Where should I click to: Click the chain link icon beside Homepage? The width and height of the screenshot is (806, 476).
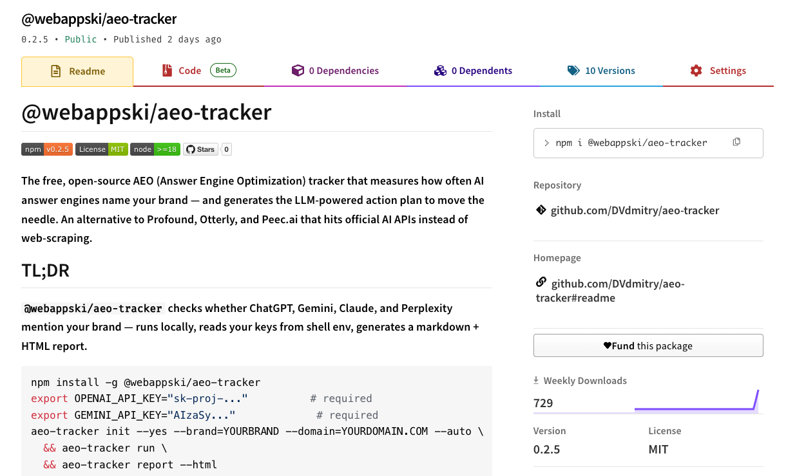(541, 282)
